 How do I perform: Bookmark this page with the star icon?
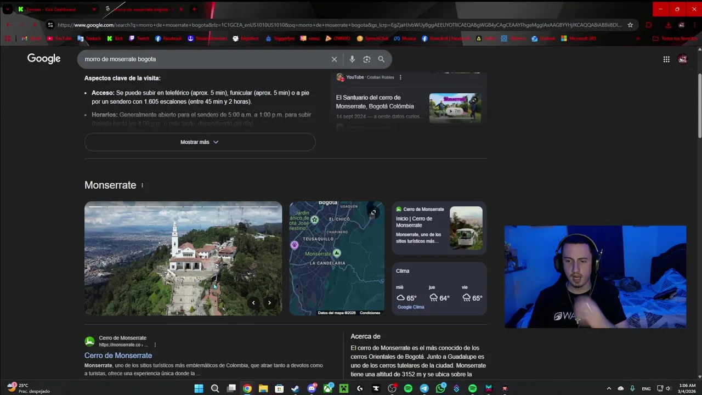tap(630, 25)
